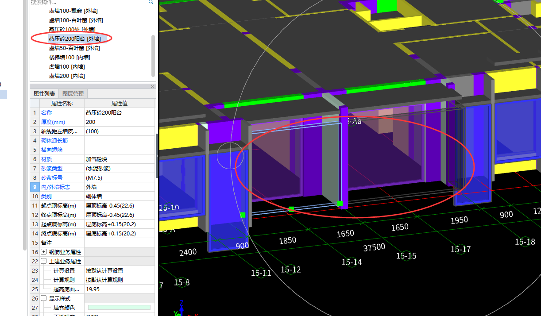Image resolution: width=541 pixels, height=316 pixels.
Task: Click the magnifier search icon
Action: coord(151,2)
